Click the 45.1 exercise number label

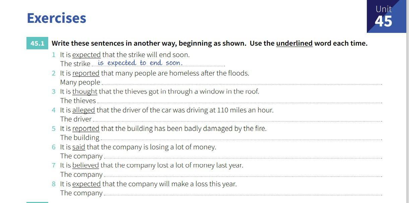click(x=37, y=43)
